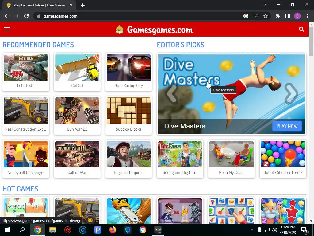
Task: Open the chainsaw game in Hot Games
Action: [x=128, y=211]
